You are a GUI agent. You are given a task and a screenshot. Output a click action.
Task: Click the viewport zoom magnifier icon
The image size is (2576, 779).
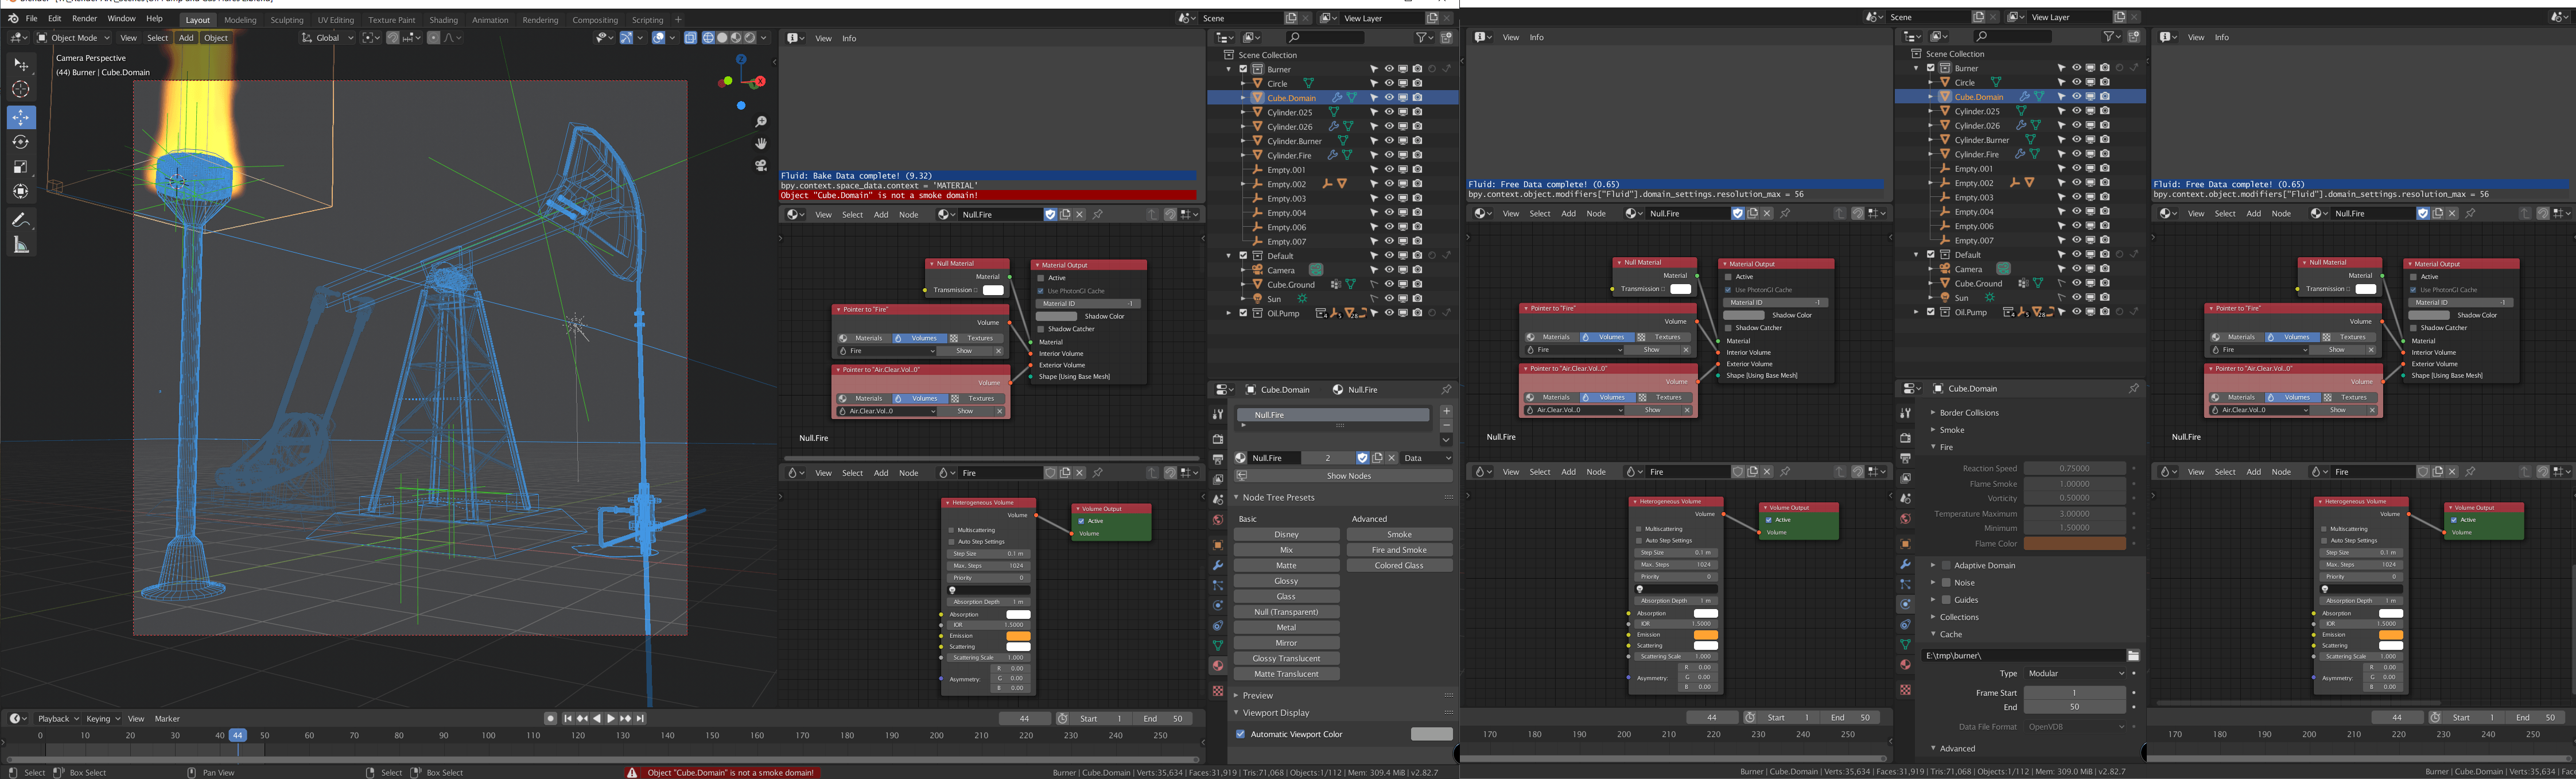point(761,122)
